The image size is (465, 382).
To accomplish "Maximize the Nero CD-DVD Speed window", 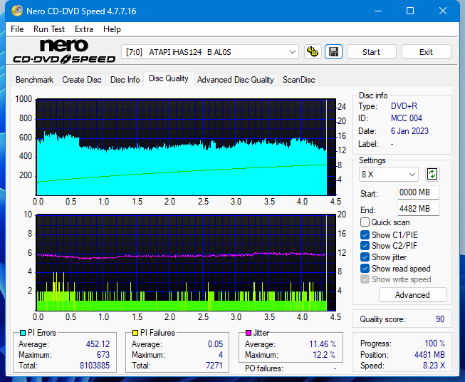I will (410, 11).
